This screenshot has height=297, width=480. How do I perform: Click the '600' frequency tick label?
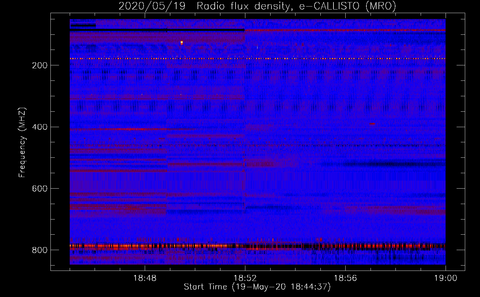pyautogui.click(x=40, y=189)
